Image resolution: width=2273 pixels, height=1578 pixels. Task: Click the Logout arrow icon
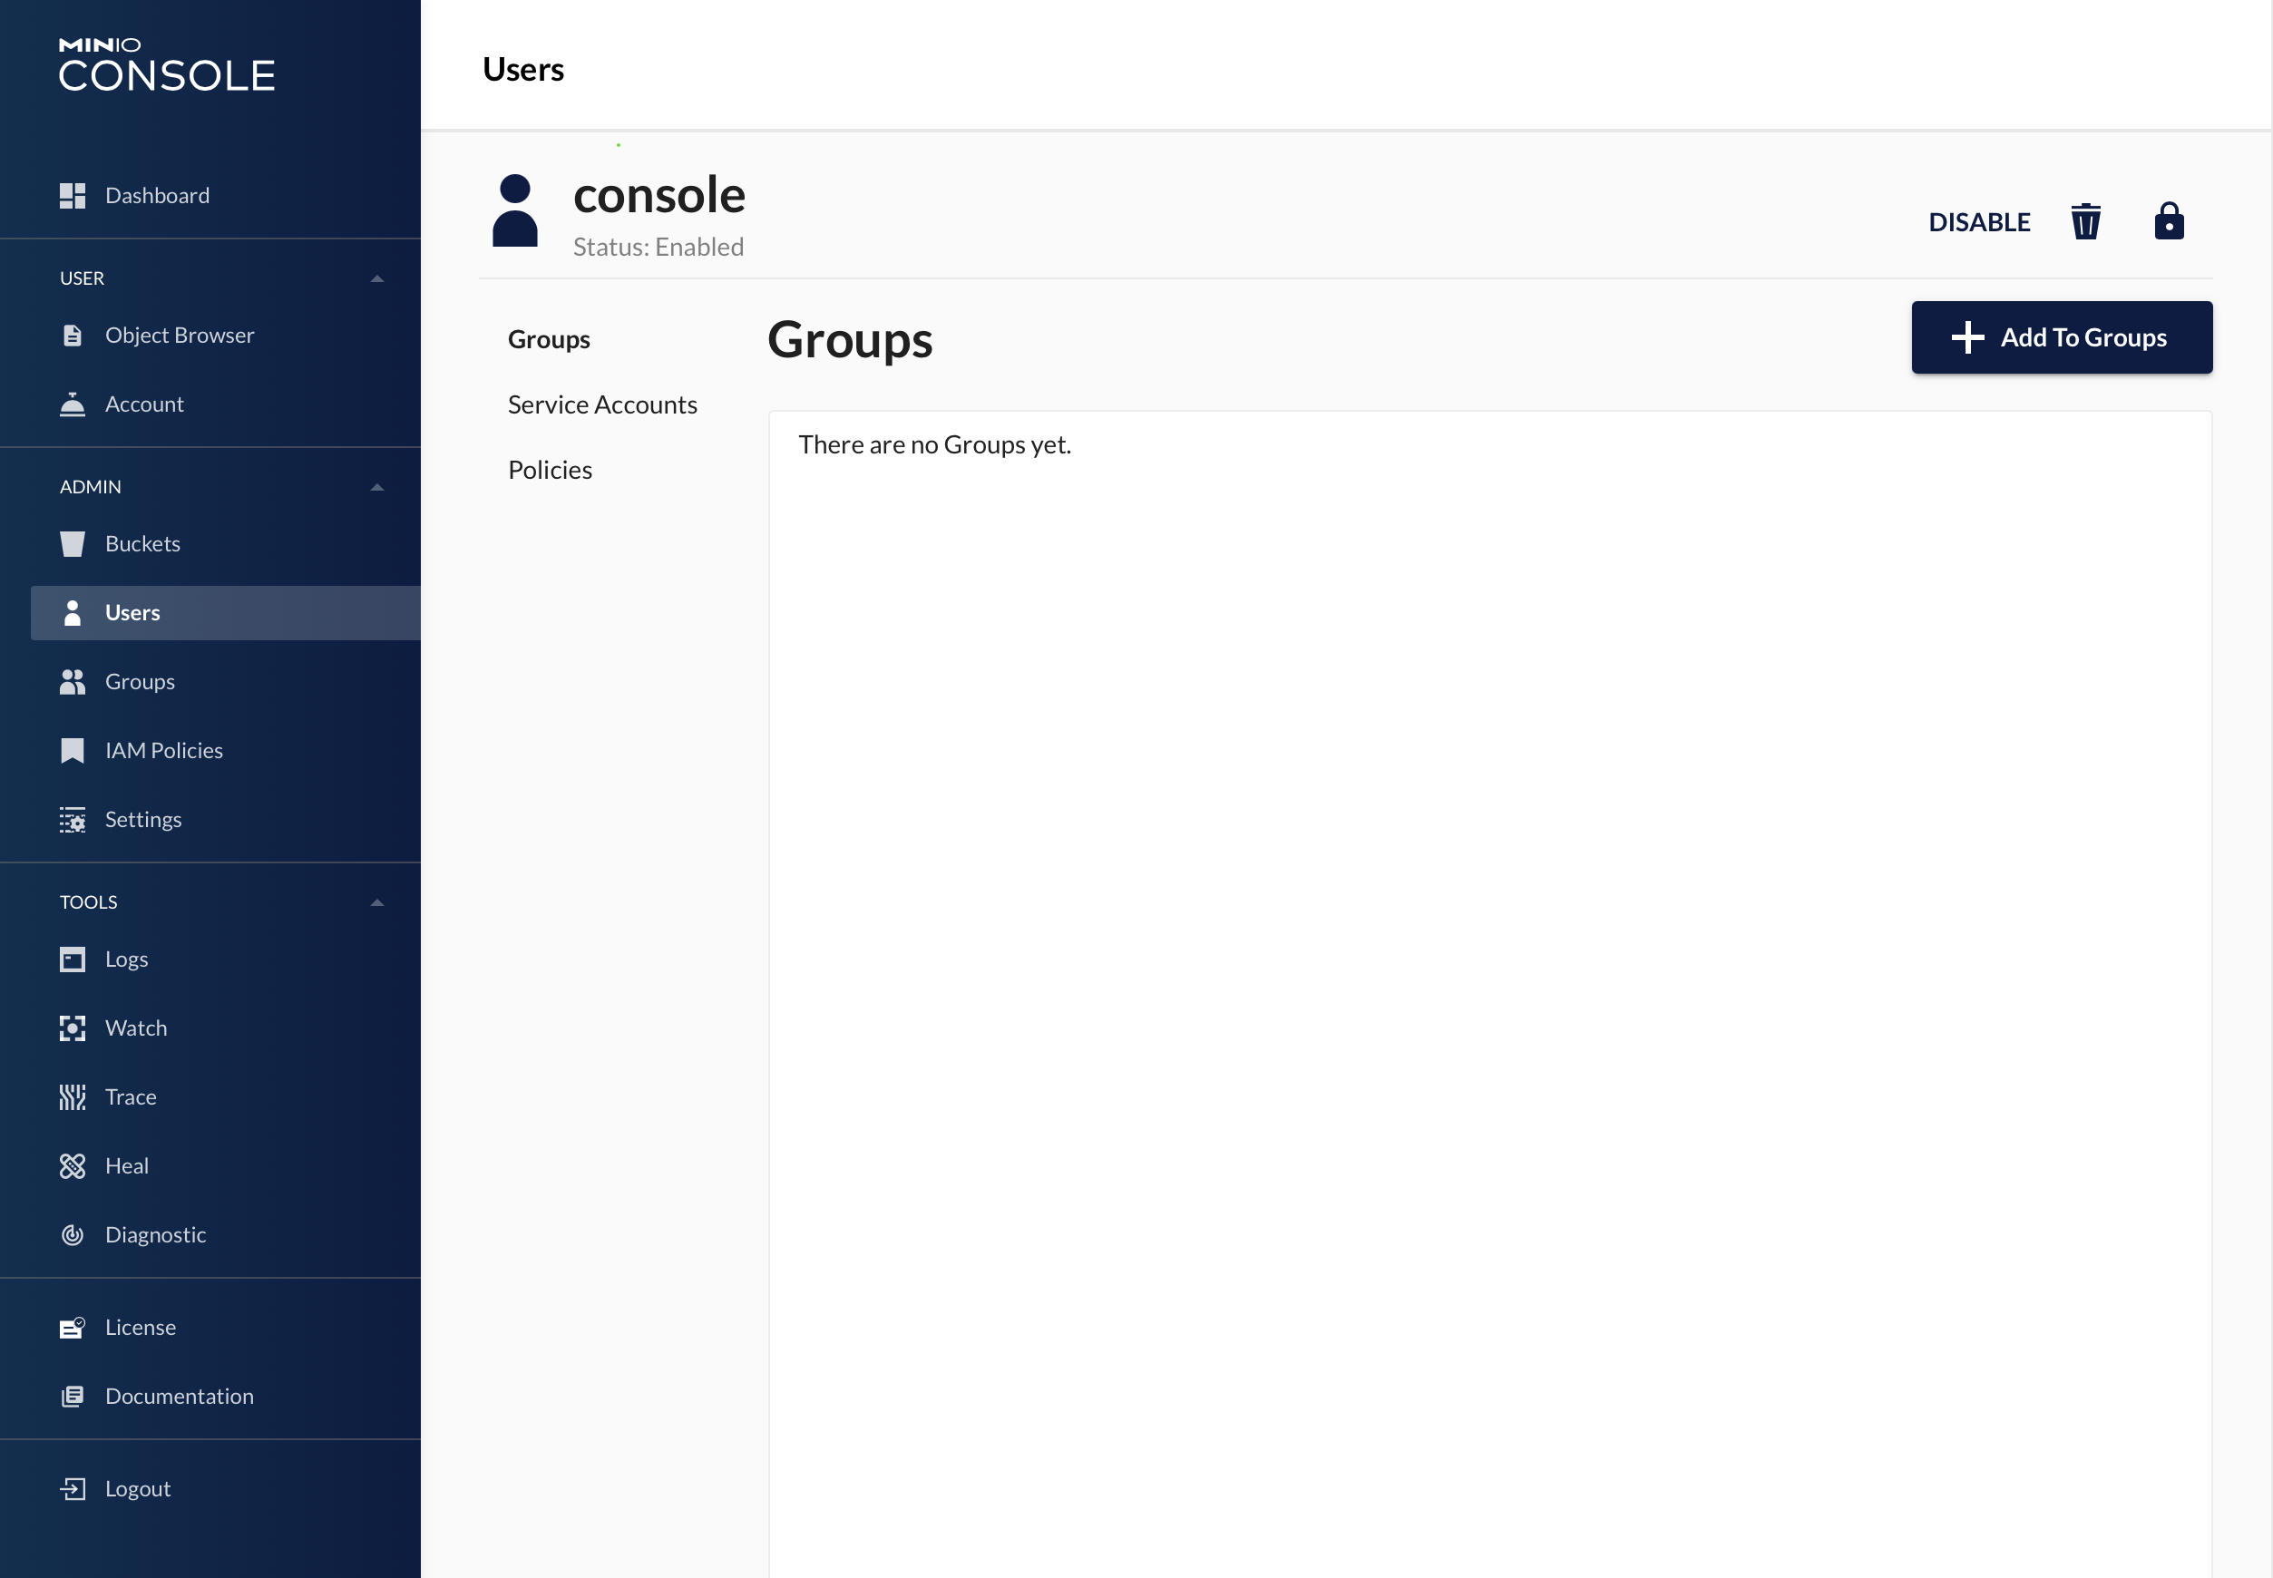click(73, 1489)
